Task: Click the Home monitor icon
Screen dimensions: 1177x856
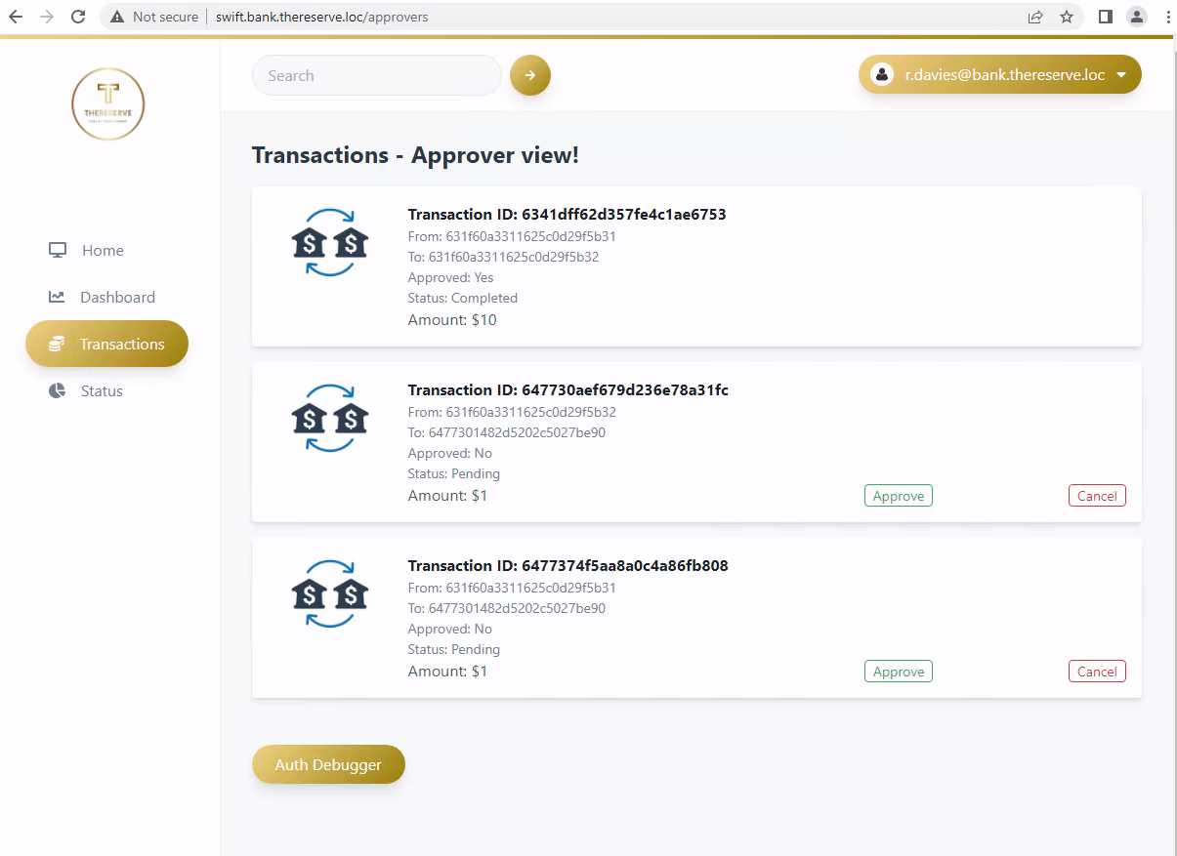Action: [58, 250]
